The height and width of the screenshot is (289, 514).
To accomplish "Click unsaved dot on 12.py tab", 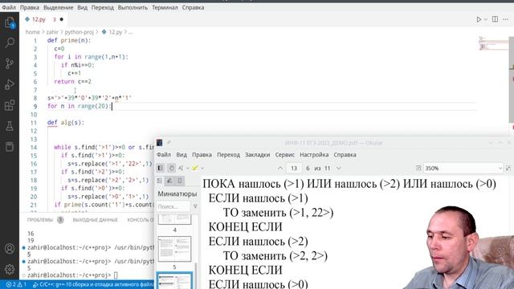I will click(x=61, y=19).
